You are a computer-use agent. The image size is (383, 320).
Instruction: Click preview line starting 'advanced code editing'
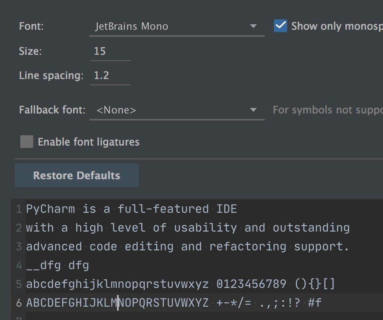(187, 246)
